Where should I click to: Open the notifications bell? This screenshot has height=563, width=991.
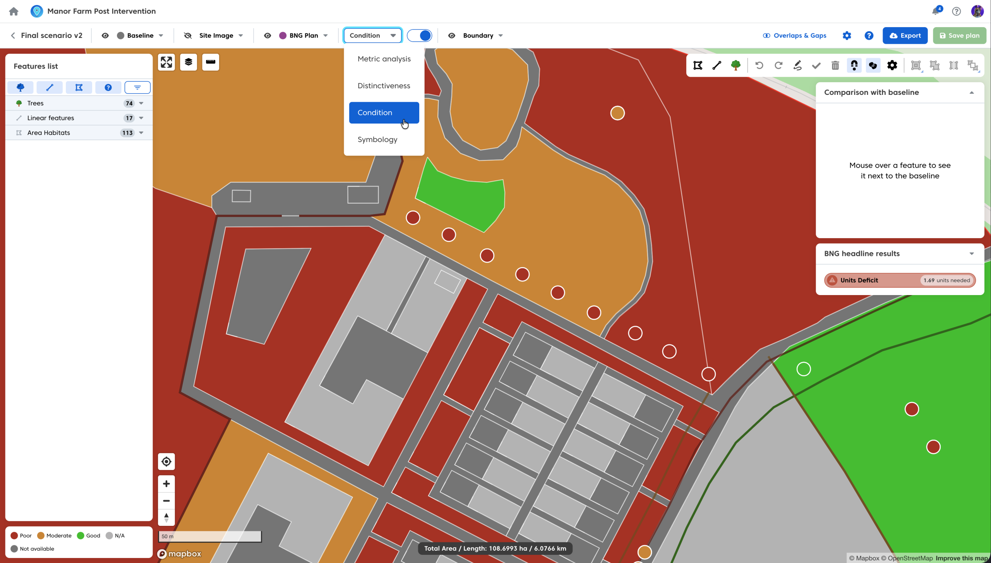[936, 11]
